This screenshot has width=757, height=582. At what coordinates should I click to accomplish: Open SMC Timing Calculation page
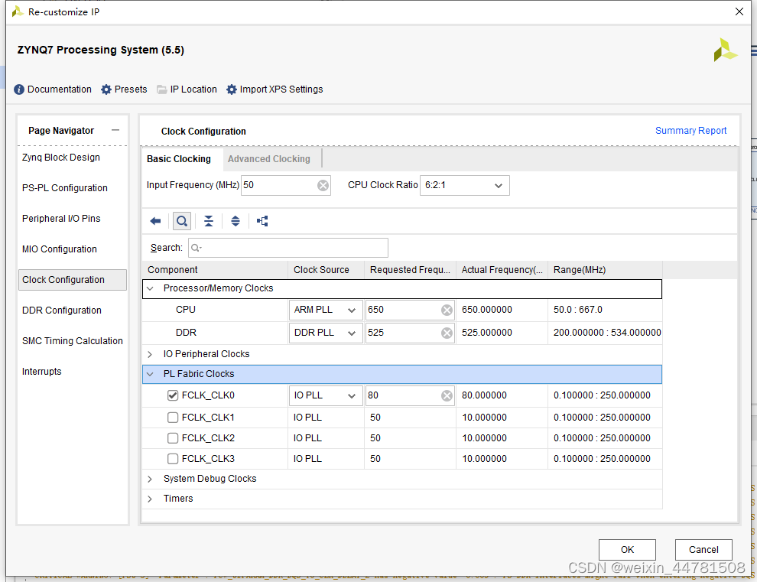(73, 341)
